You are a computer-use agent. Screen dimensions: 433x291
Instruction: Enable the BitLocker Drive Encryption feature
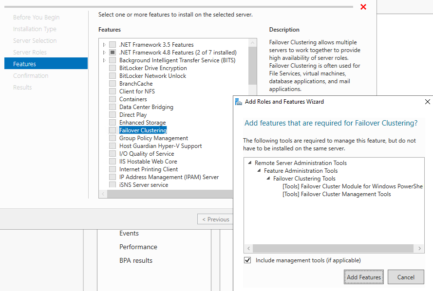click(x=112, y=68)
